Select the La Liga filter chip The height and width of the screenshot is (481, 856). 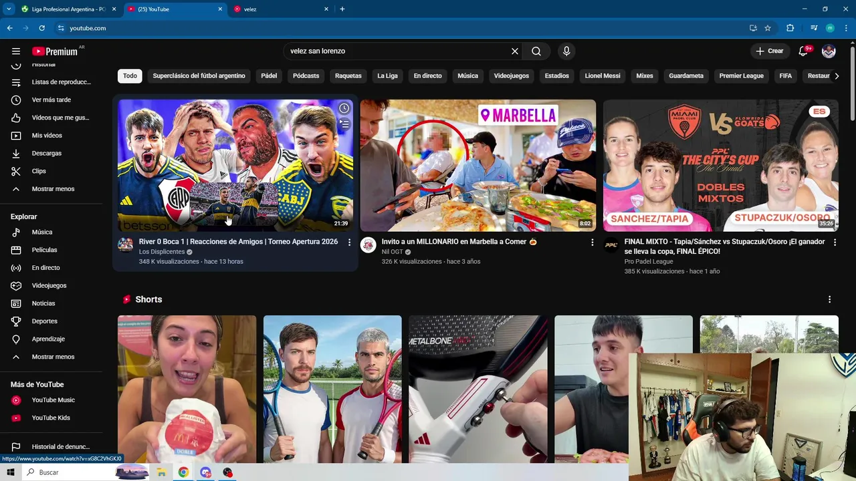(387, 76)
